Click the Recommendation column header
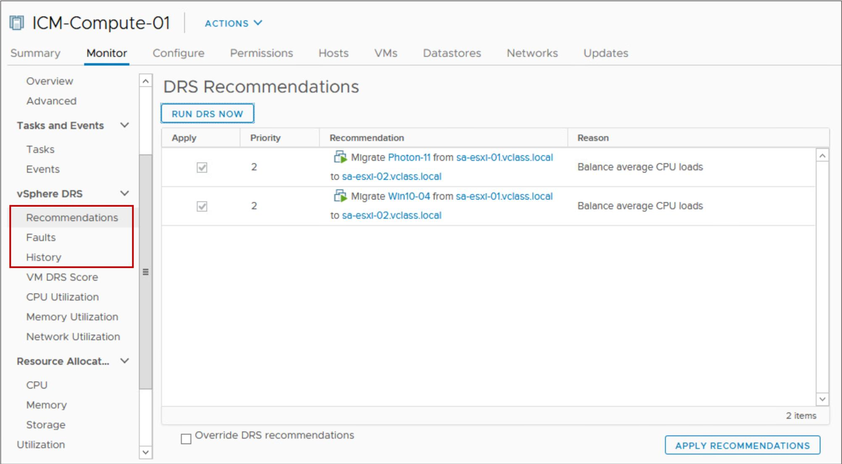 click(367, 138)
